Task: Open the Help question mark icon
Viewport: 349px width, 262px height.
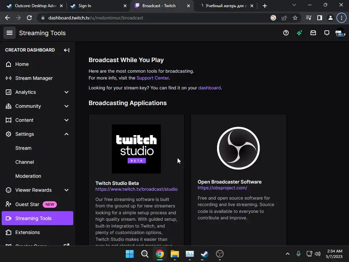Action: click(x=286, y=33)
